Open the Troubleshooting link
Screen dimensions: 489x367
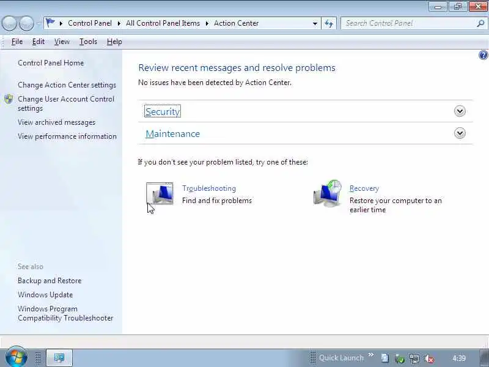coord(209,188)
